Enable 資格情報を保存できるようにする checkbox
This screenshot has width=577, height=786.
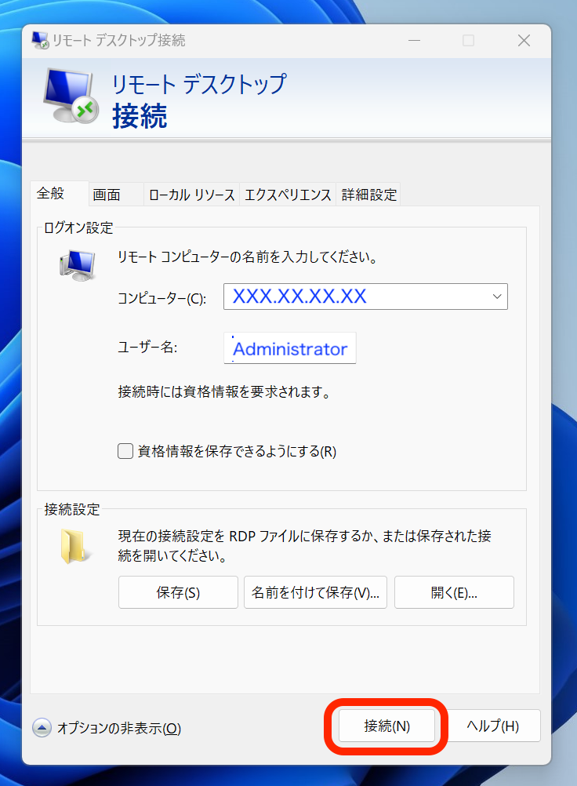pos(125,451)
